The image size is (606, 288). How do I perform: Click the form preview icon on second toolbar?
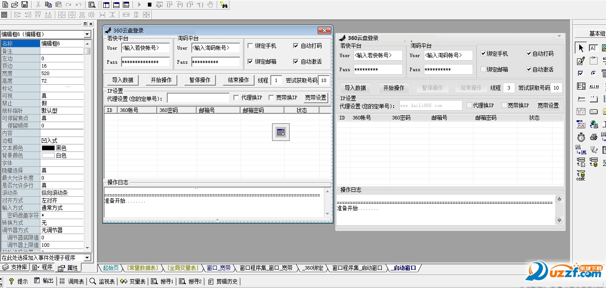coord(4,14)
